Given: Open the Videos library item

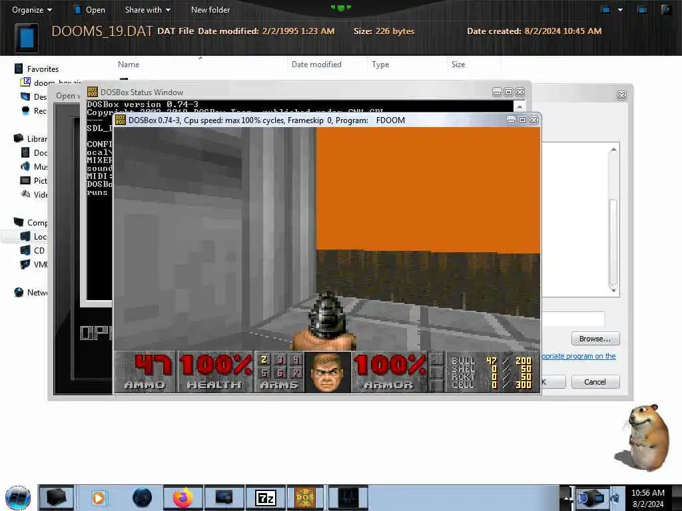Looking at the screenshot, I should [34, 194].
